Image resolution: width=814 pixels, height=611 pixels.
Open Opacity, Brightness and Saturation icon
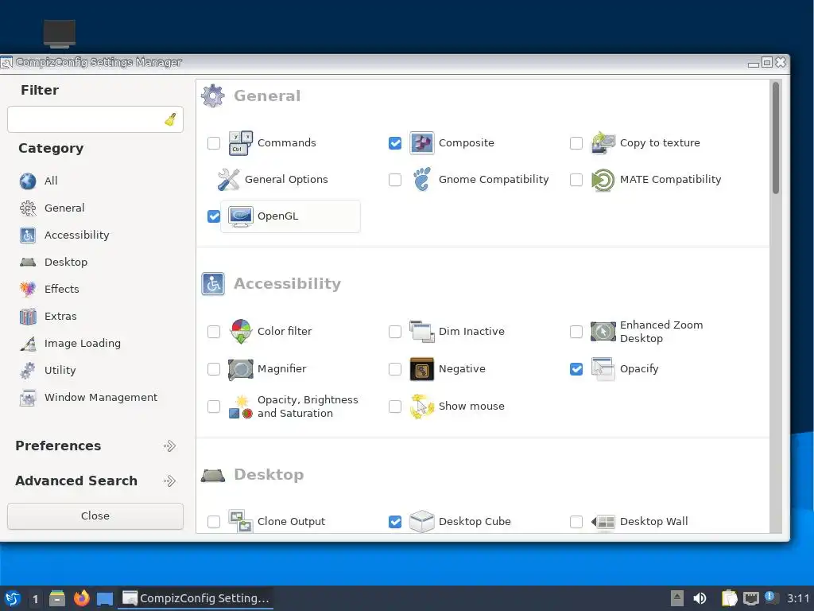click(x=240, y=407)
